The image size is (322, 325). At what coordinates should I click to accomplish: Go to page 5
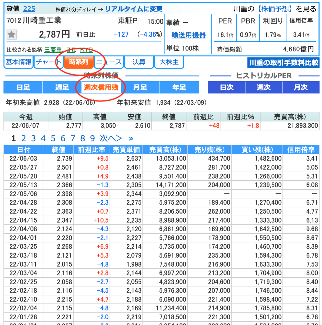point(53,139)
